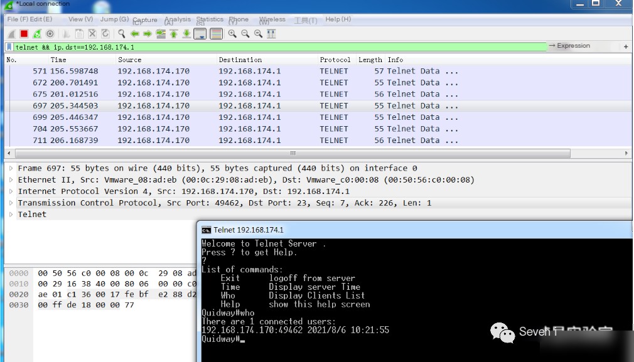
Task: Jump to first packet up arrow icon
Action: [174, 34]
